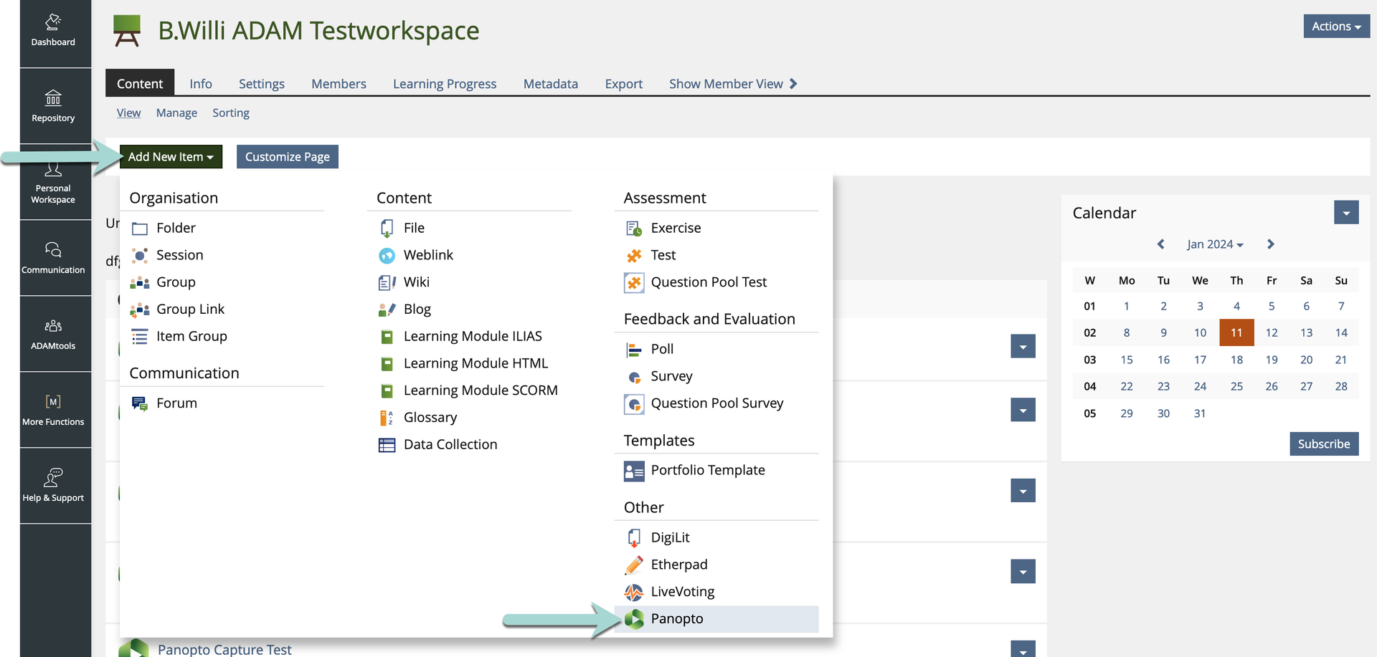Select the Panopto icon in Other
The width and height of the screenshot is (1377, 657).
point(634,619)
